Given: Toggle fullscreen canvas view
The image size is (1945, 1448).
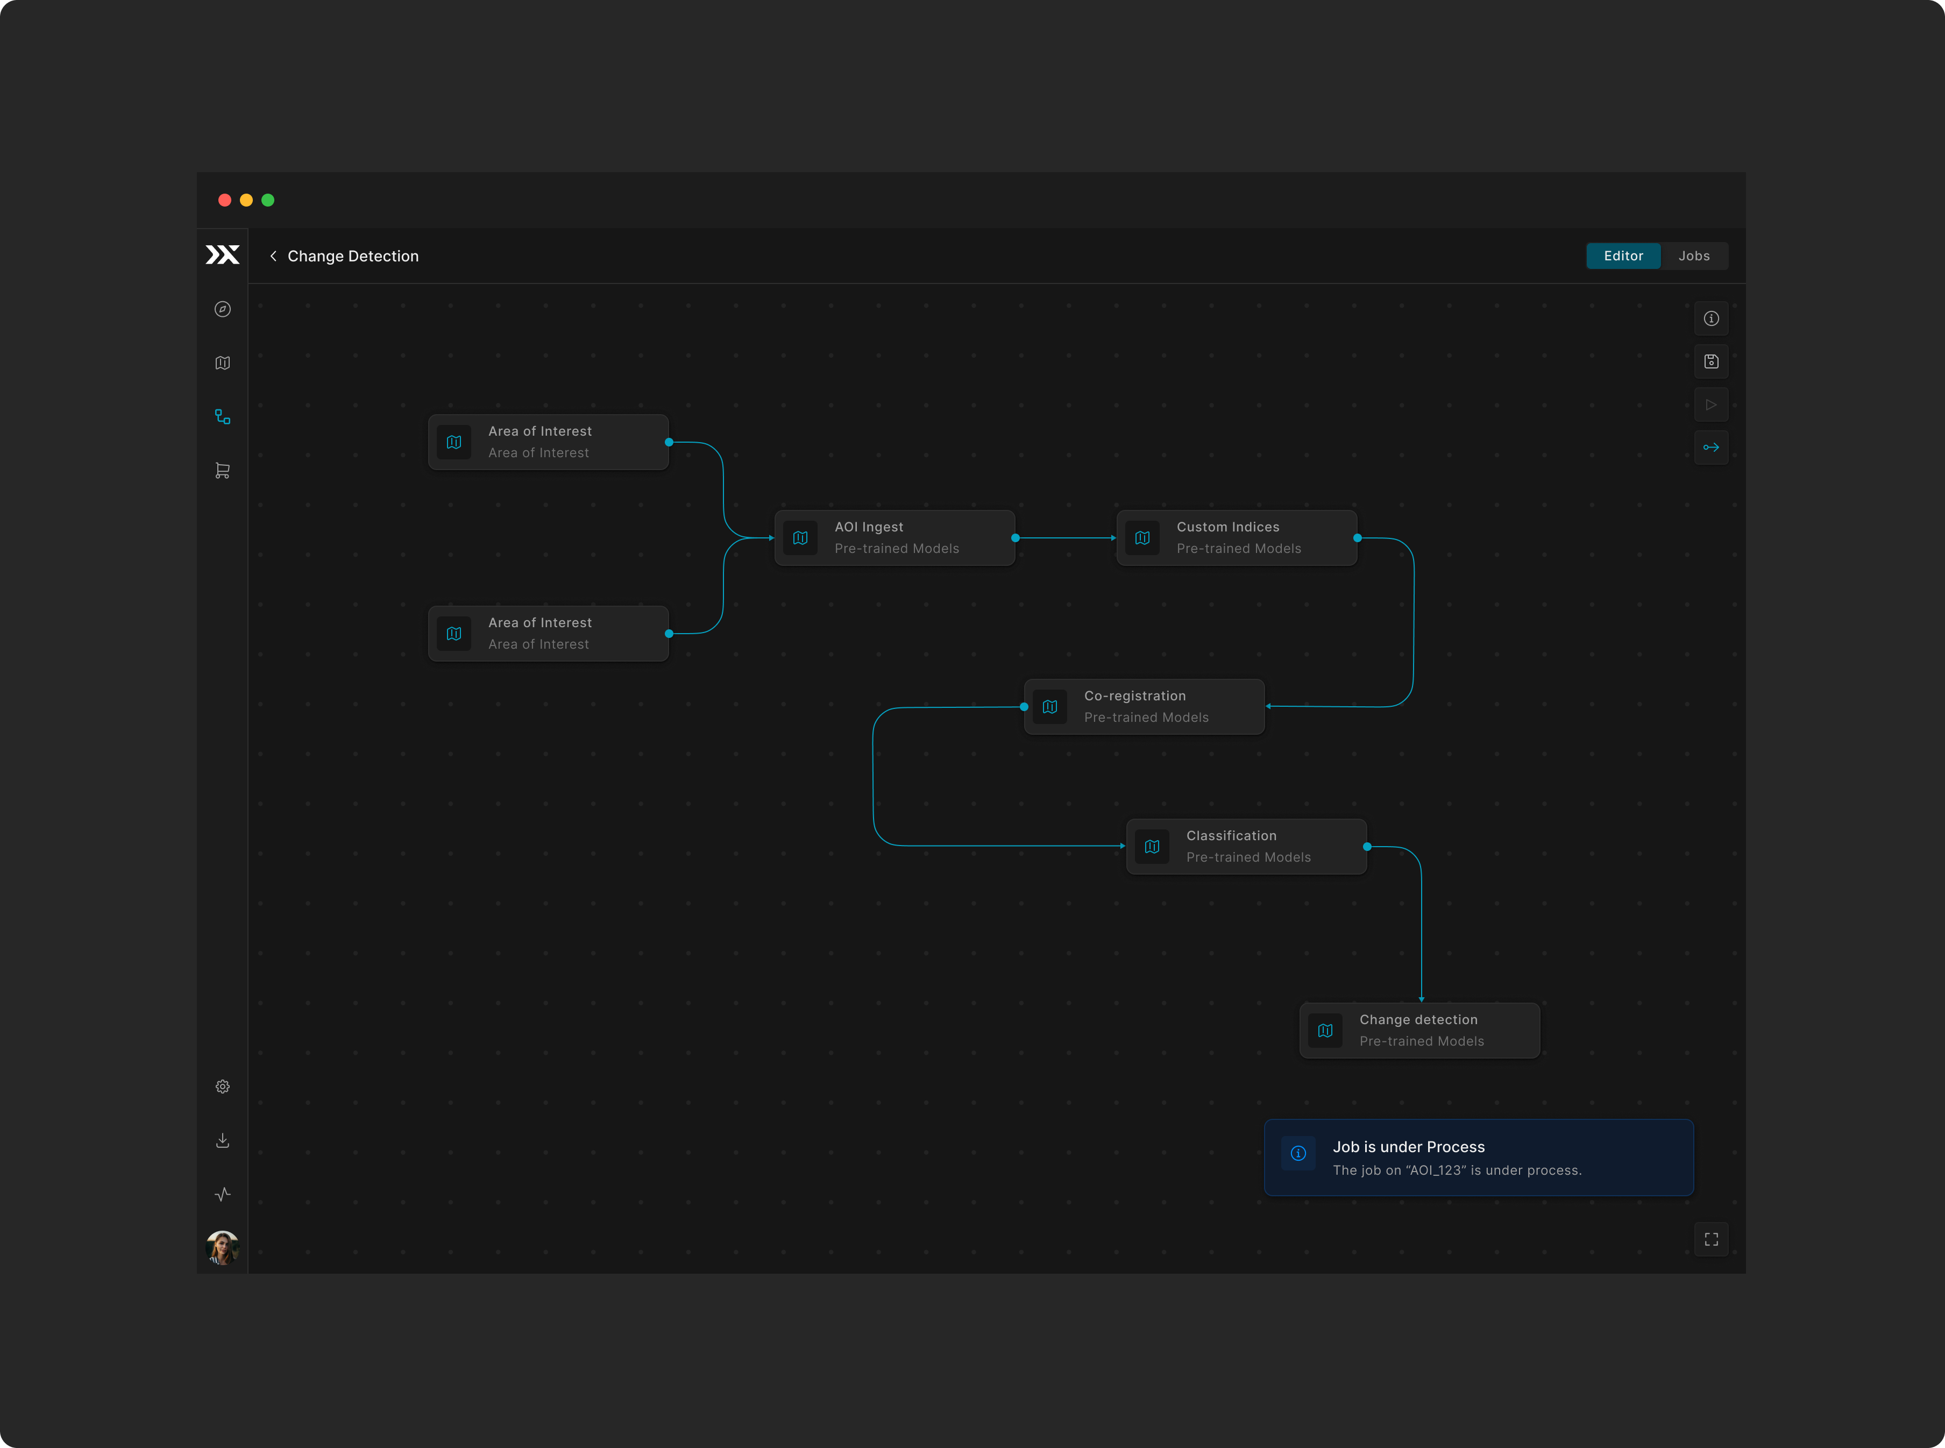Looking at the screenshot, I should pos(1711,1239).
